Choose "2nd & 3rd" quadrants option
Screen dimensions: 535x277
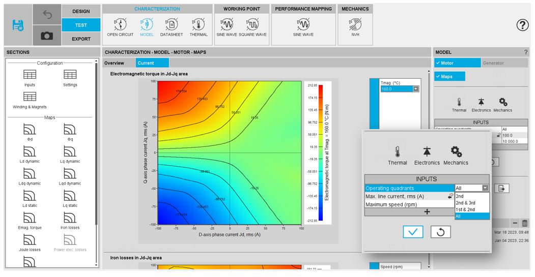(x=465, y=203)
